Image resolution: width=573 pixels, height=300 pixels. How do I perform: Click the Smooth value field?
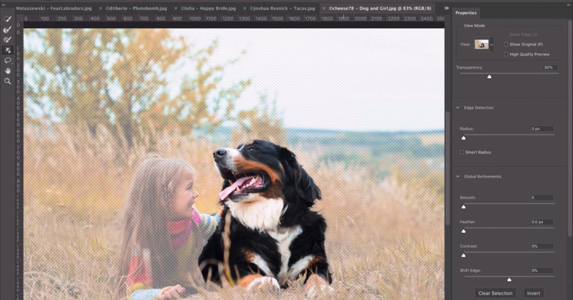(x=542, y=198)
